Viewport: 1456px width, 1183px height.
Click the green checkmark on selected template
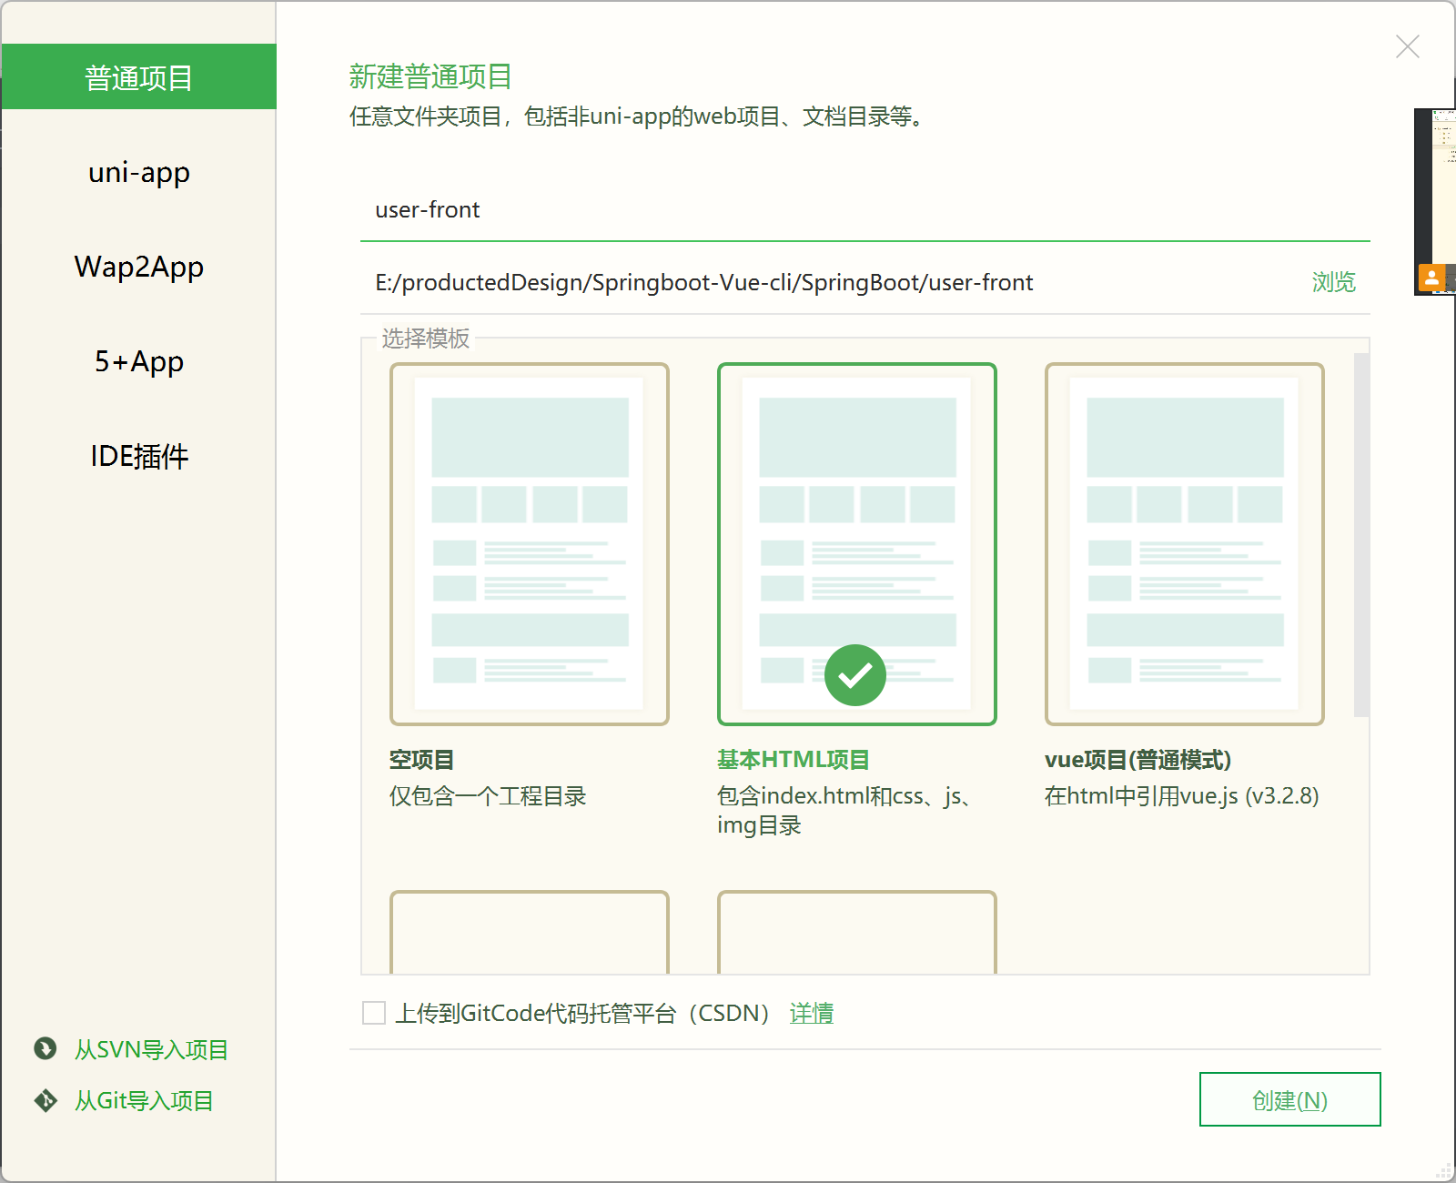click(854, 675)
